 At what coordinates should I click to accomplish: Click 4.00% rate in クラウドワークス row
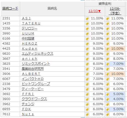(118, 99)
